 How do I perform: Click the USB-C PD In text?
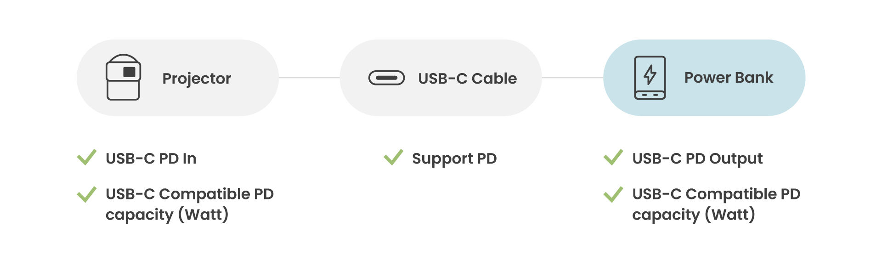tap(151, 158)
